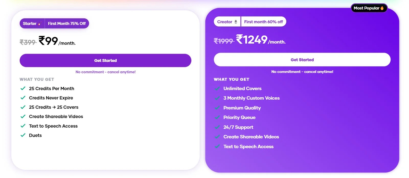Click the checkmark beside "25 Credits Per Month"
The image size is (409, 178).
[23, 89]
